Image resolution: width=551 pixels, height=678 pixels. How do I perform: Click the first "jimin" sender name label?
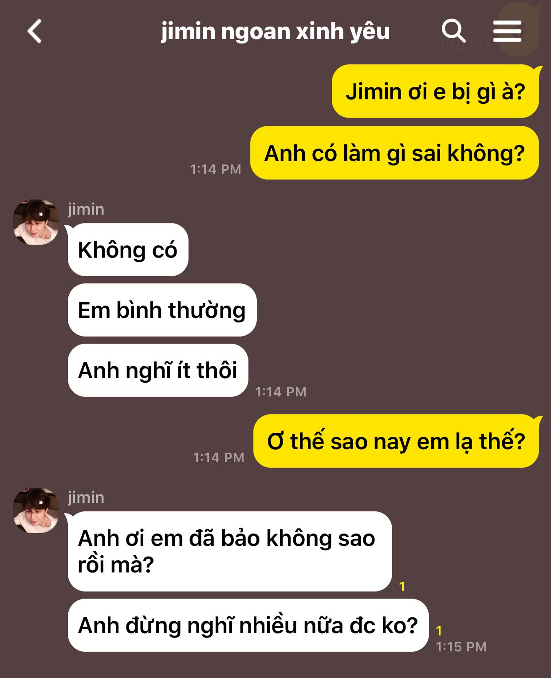click(x=86, y=209)
